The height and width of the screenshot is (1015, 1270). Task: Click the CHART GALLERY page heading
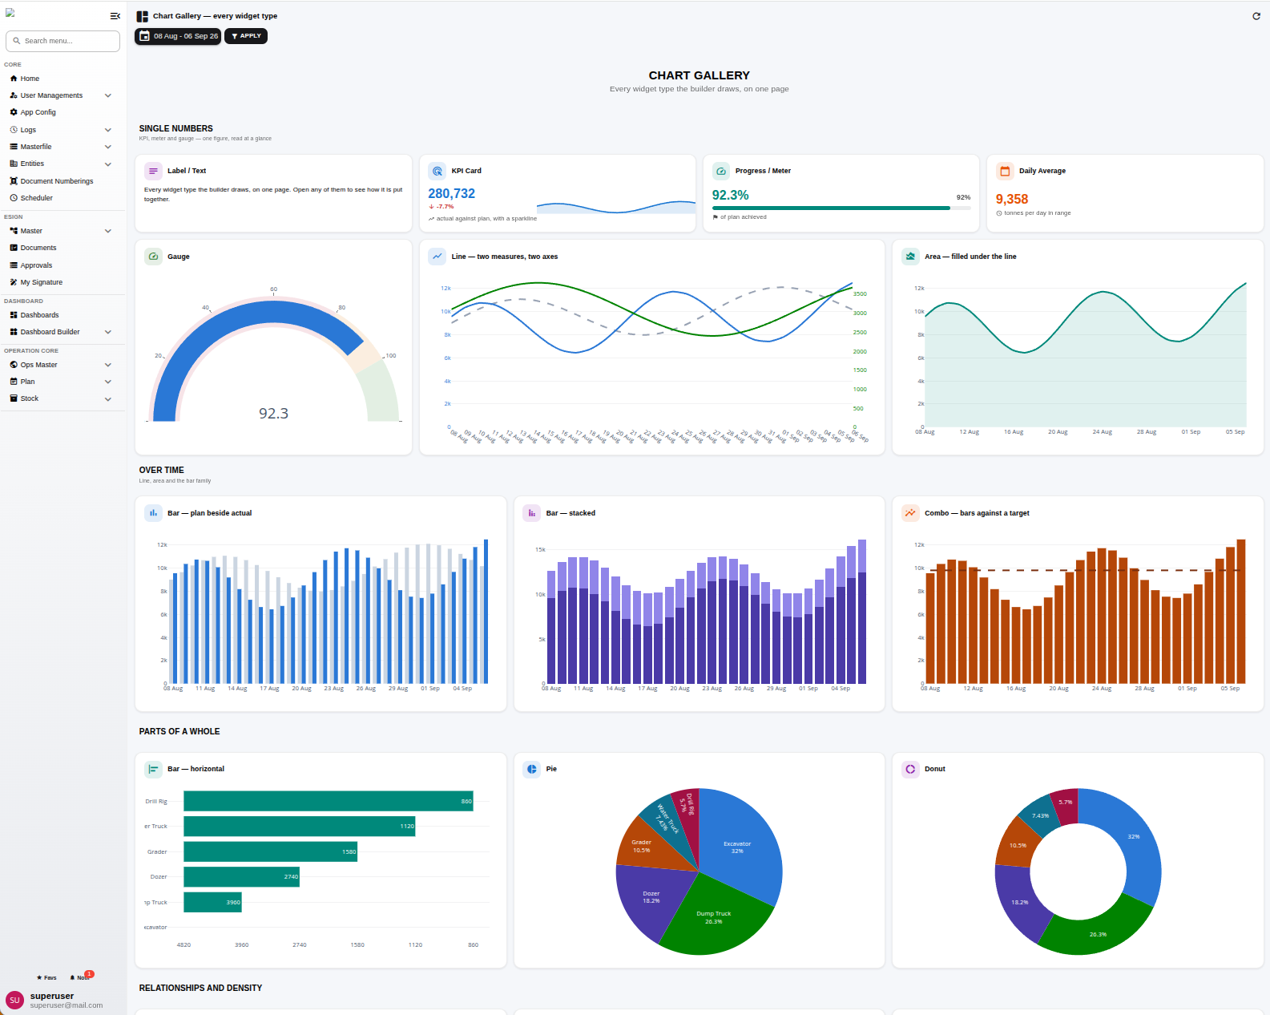coord(700,75)
